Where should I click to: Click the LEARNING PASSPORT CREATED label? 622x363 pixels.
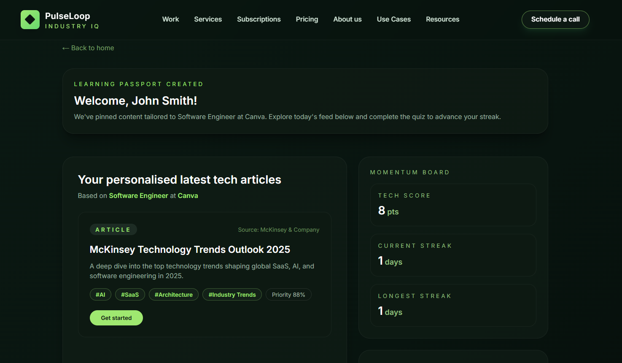pyautogui.click(x=139, y=84)
